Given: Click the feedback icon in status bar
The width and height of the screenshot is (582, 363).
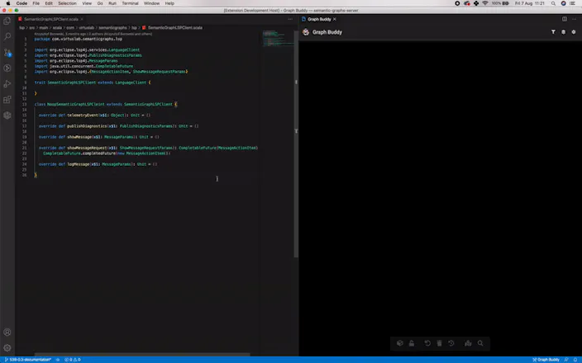Looking at the screenshot, I should 566,360.
